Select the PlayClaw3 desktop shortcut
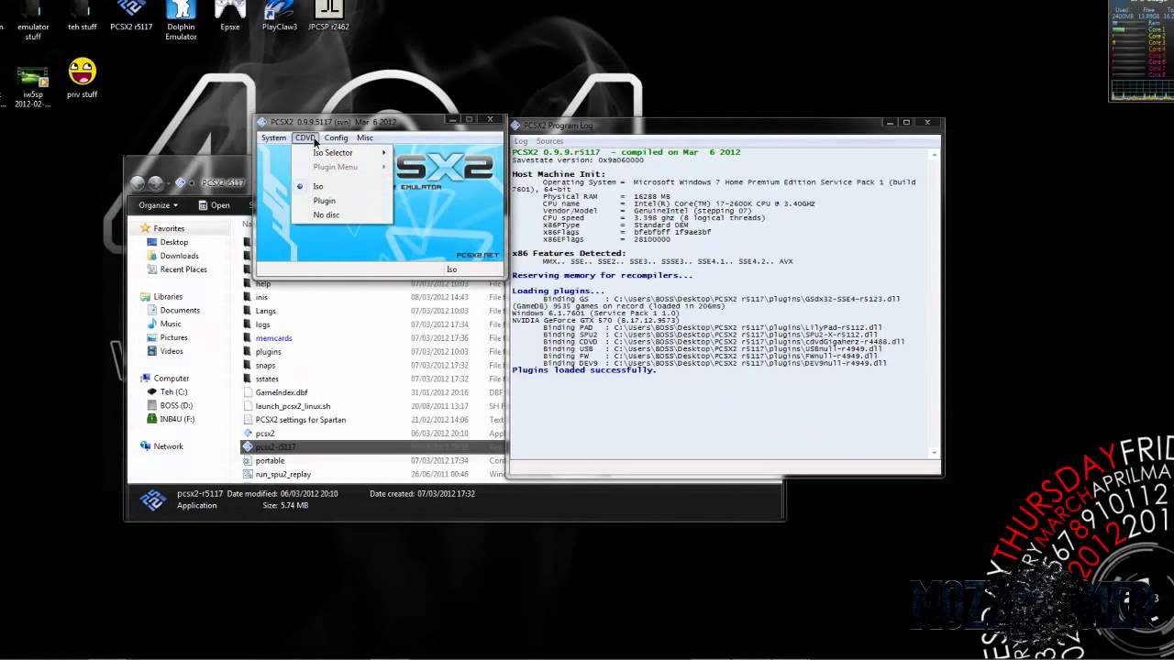 pyautogui.click(x=280, y=16)
